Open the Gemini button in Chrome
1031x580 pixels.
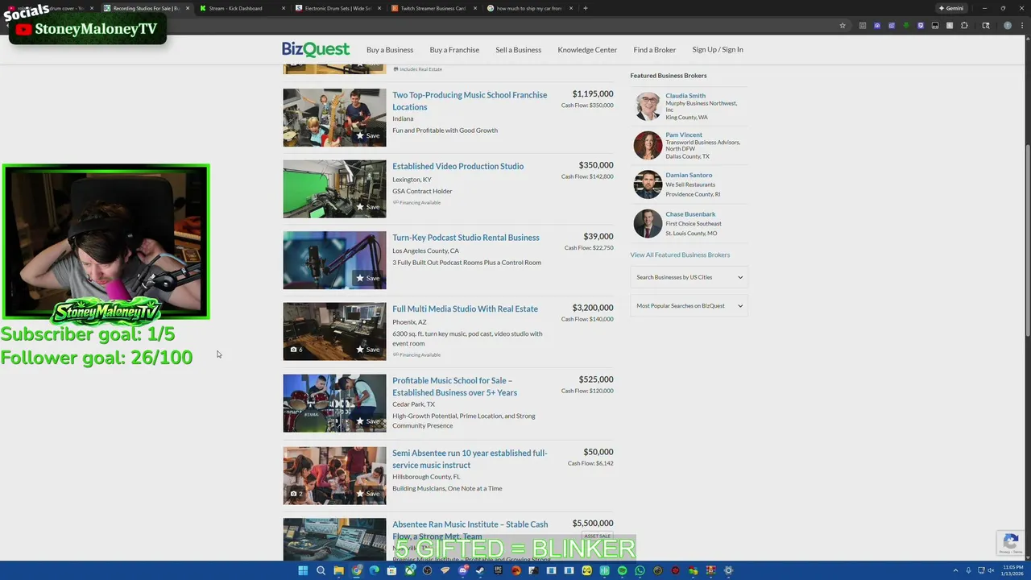[x=951, y=8]
